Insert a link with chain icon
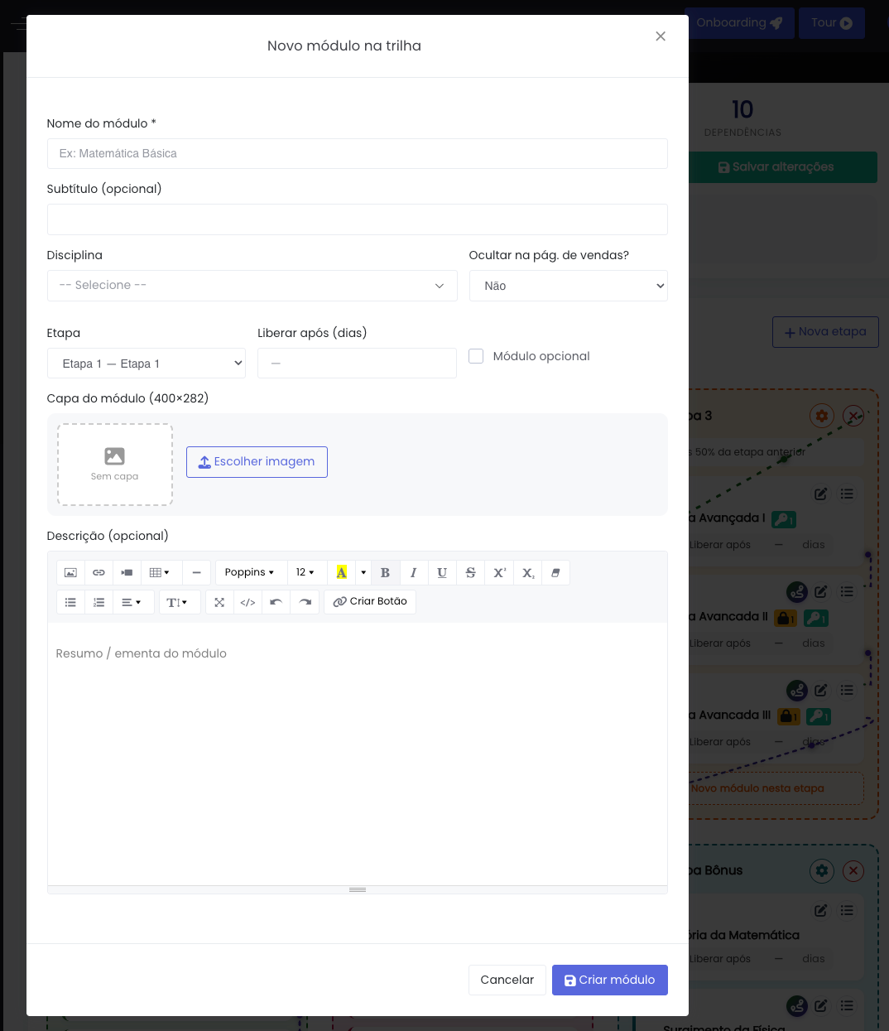889x1031 pixels. tap(99, 572)
